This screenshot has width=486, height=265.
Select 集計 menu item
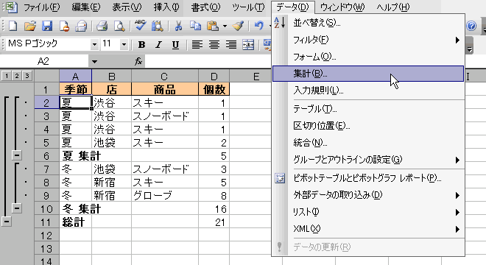click(x=368, y=74)
